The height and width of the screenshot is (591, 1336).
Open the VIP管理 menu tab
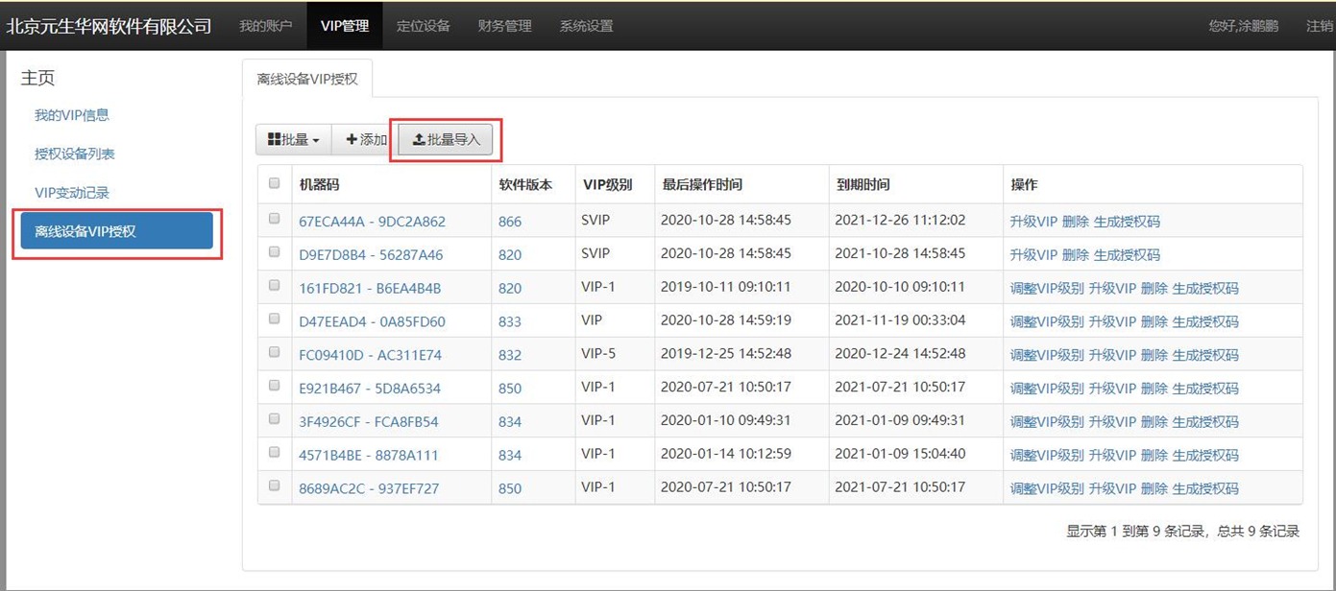tap(344, 26)
